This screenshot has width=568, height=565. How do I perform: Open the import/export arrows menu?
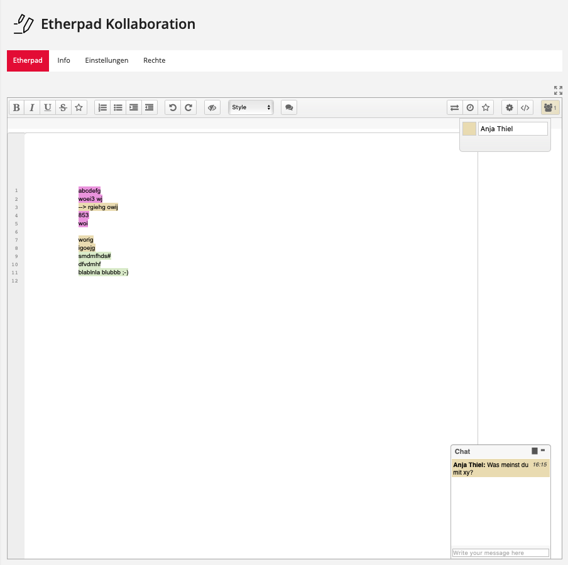(x=454, y=108)
